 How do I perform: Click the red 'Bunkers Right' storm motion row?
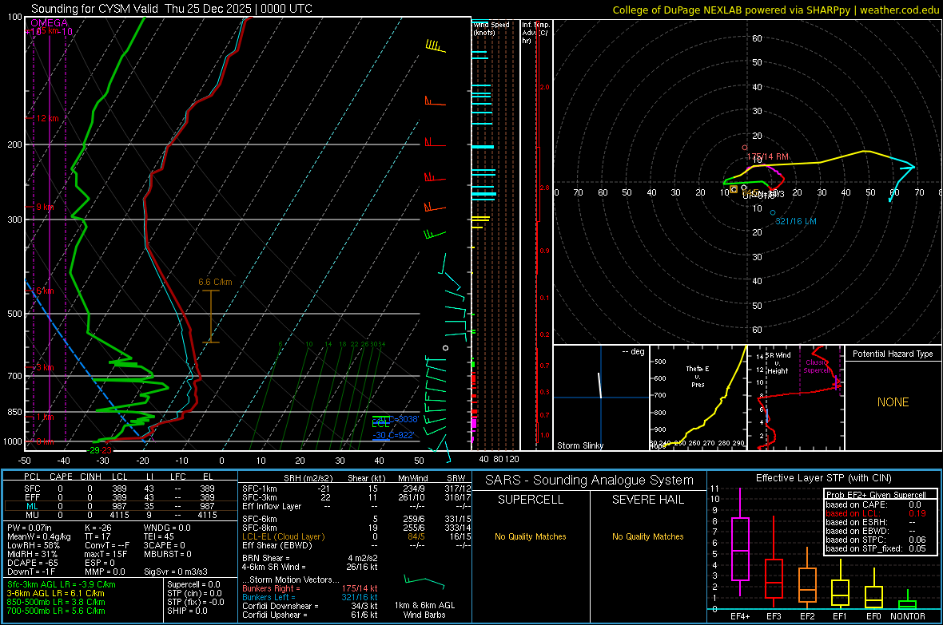click(310, 588)
